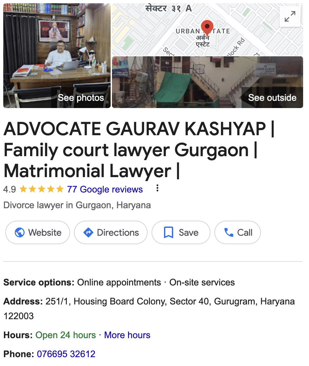309x366 pixels.
Task: Click the yellow rating stars
Action: click(42, 189)
